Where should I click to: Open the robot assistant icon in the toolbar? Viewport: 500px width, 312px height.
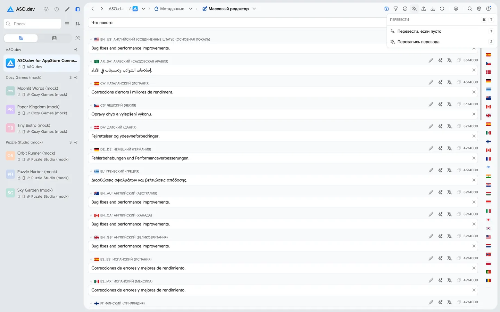[456, 9]
